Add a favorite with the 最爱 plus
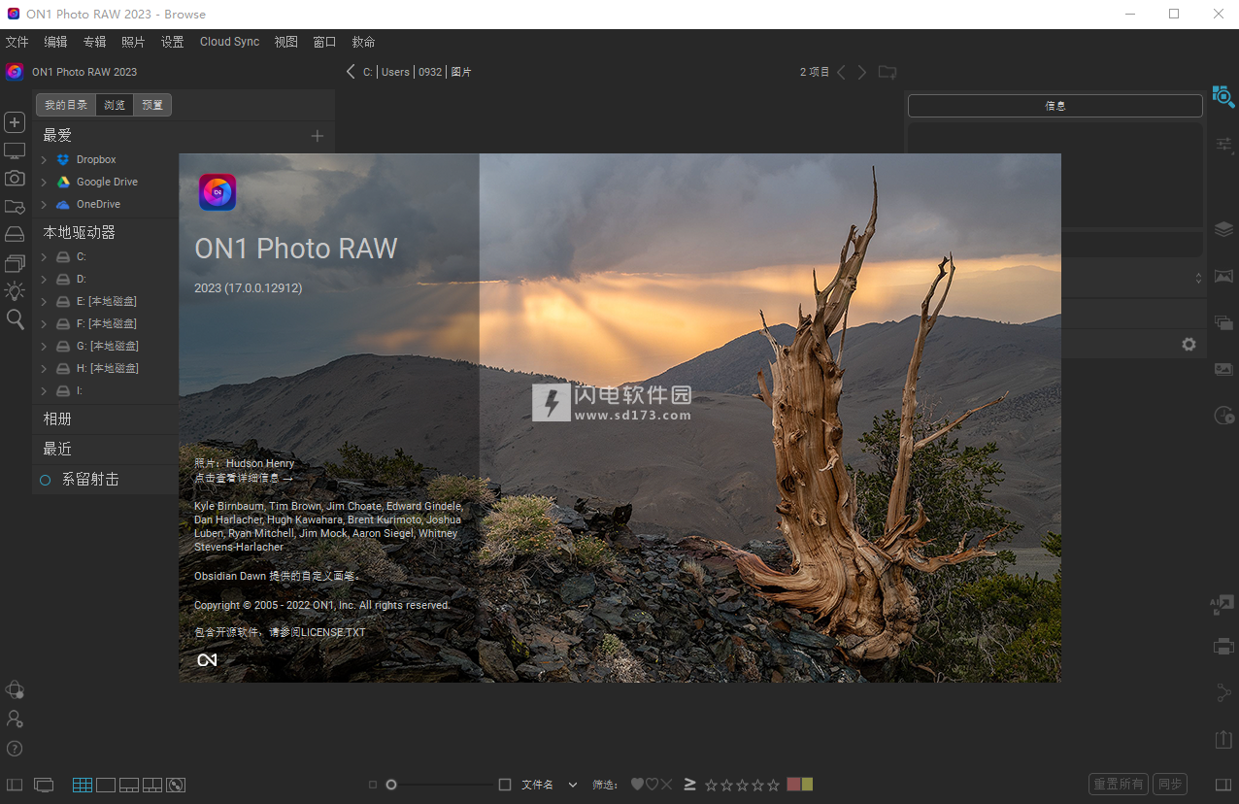 317,136
